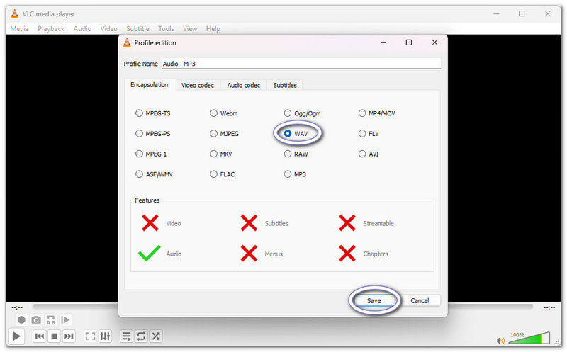The height and width of the screenshot is (352, 567).
Task: Select MPEG-TS encapsulation
Action: (152, 113)
